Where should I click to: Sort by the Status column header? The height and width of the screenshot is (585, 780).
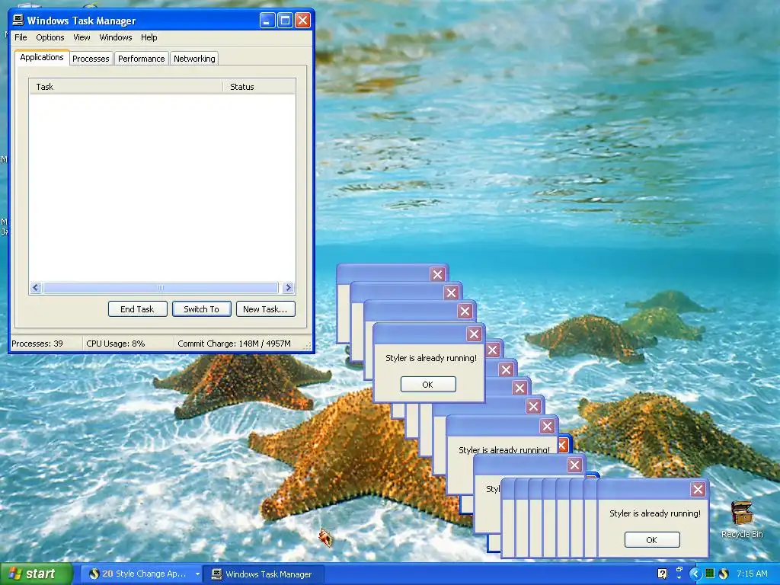(259, 87)
